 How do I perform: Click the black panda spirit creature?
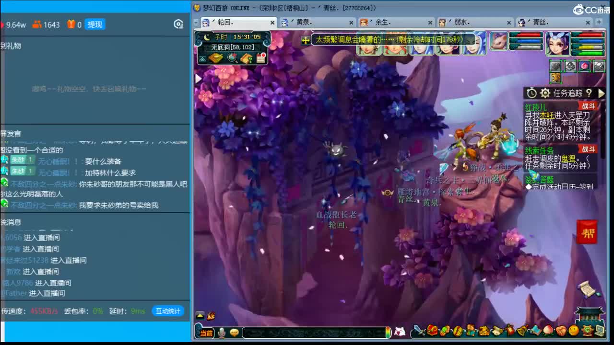pyautogui.click(x=335, y=149)
